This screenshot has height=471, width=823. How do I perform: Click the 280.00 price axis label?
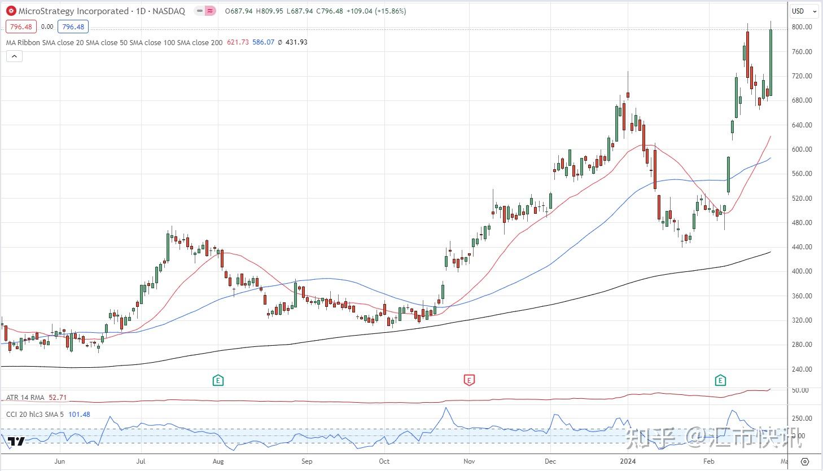pyautogui.click(x=802, y=345)
